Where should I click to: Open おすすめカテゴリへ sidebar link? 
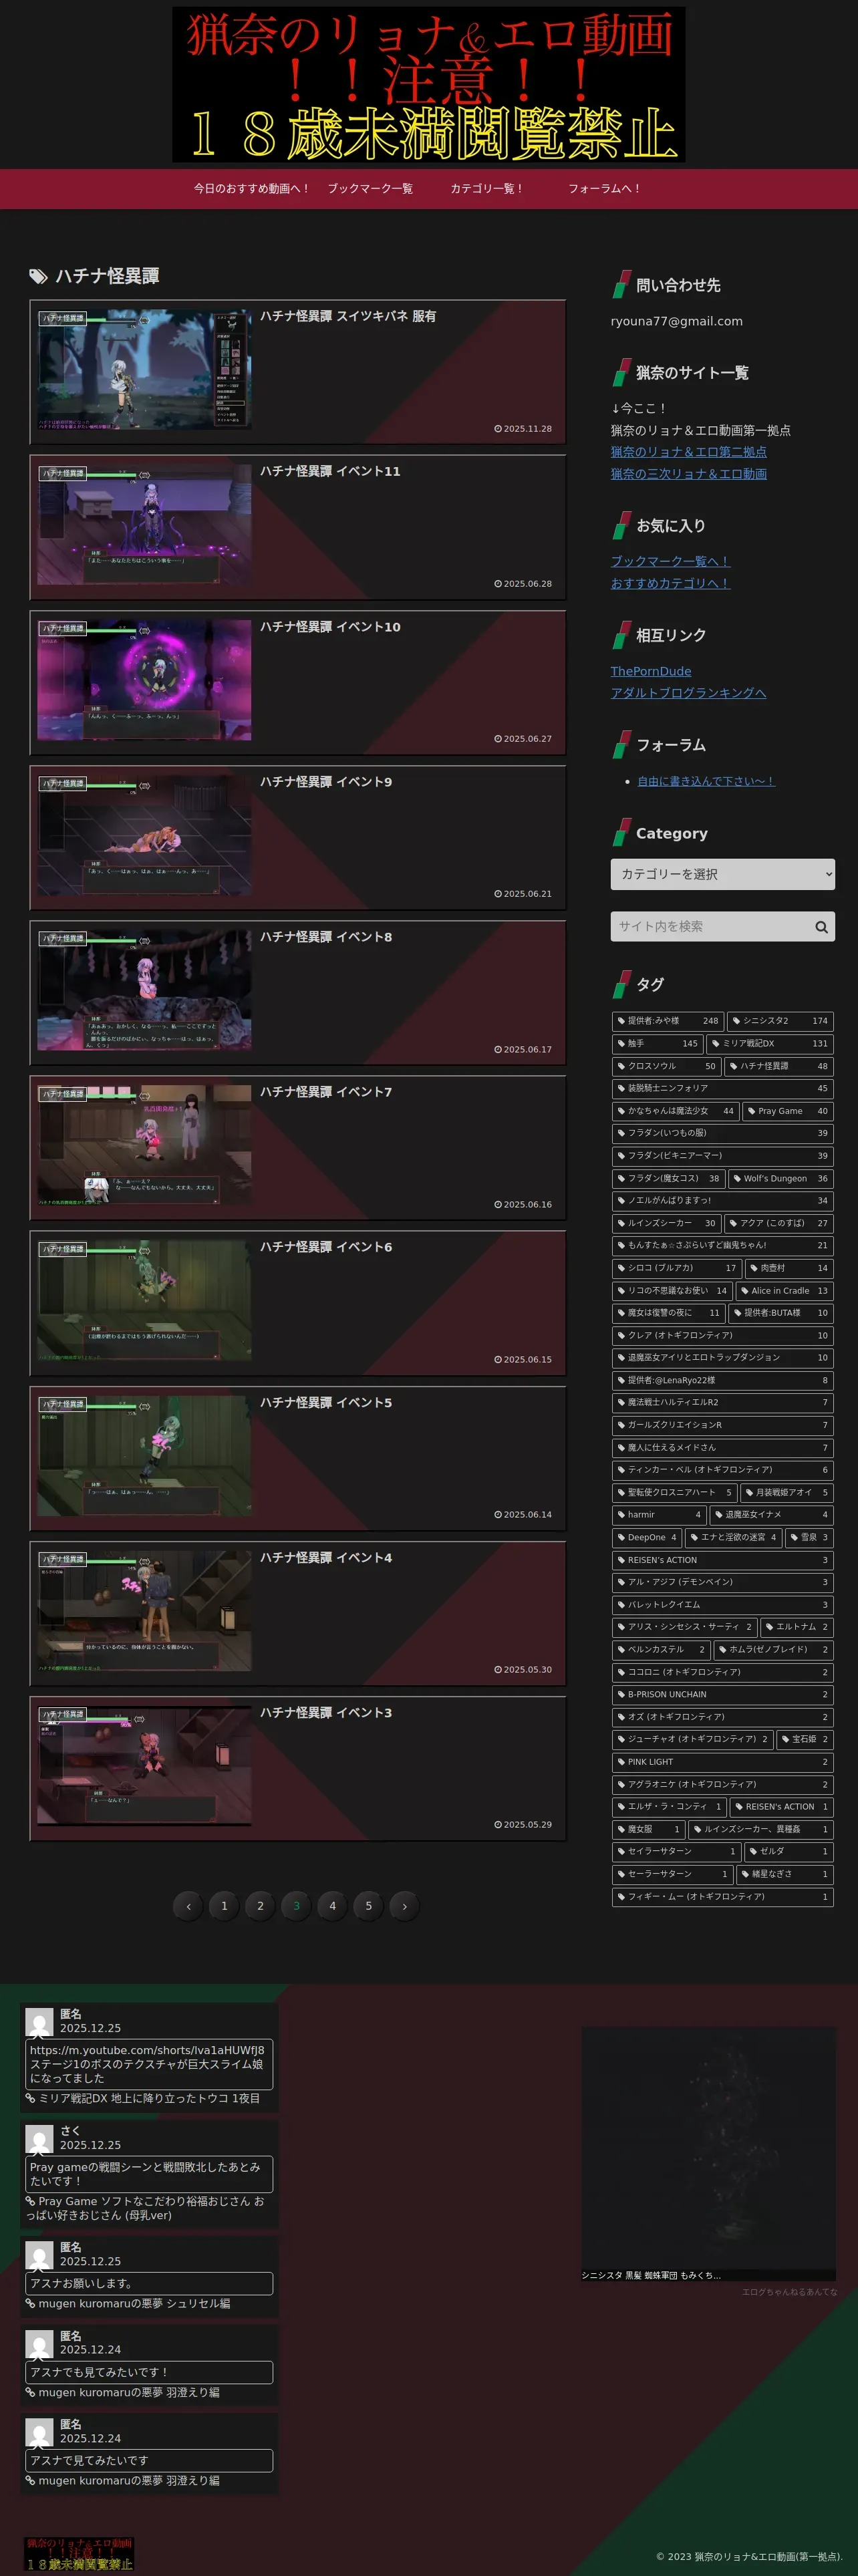point(670,583)
